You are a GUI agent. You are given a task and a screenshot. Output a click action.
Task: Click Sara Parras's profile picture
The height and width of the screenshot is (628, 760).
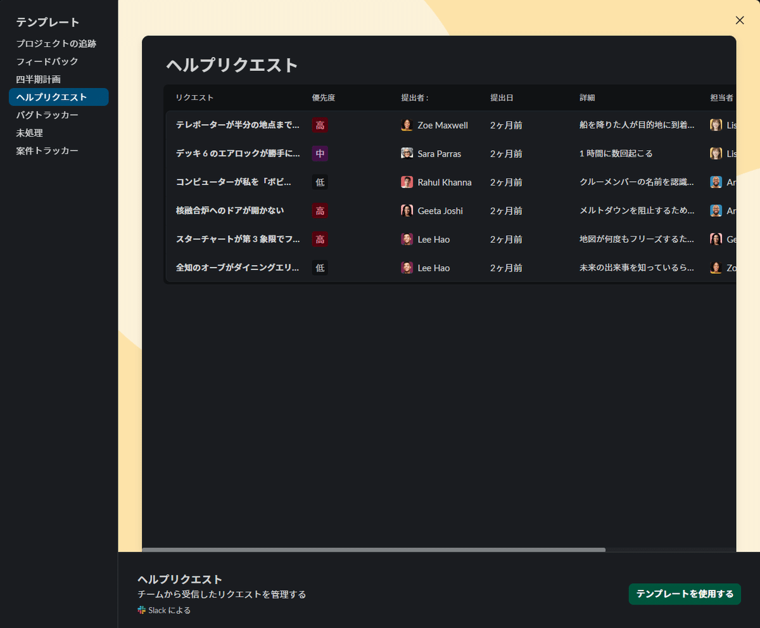[x=407, y=153]
